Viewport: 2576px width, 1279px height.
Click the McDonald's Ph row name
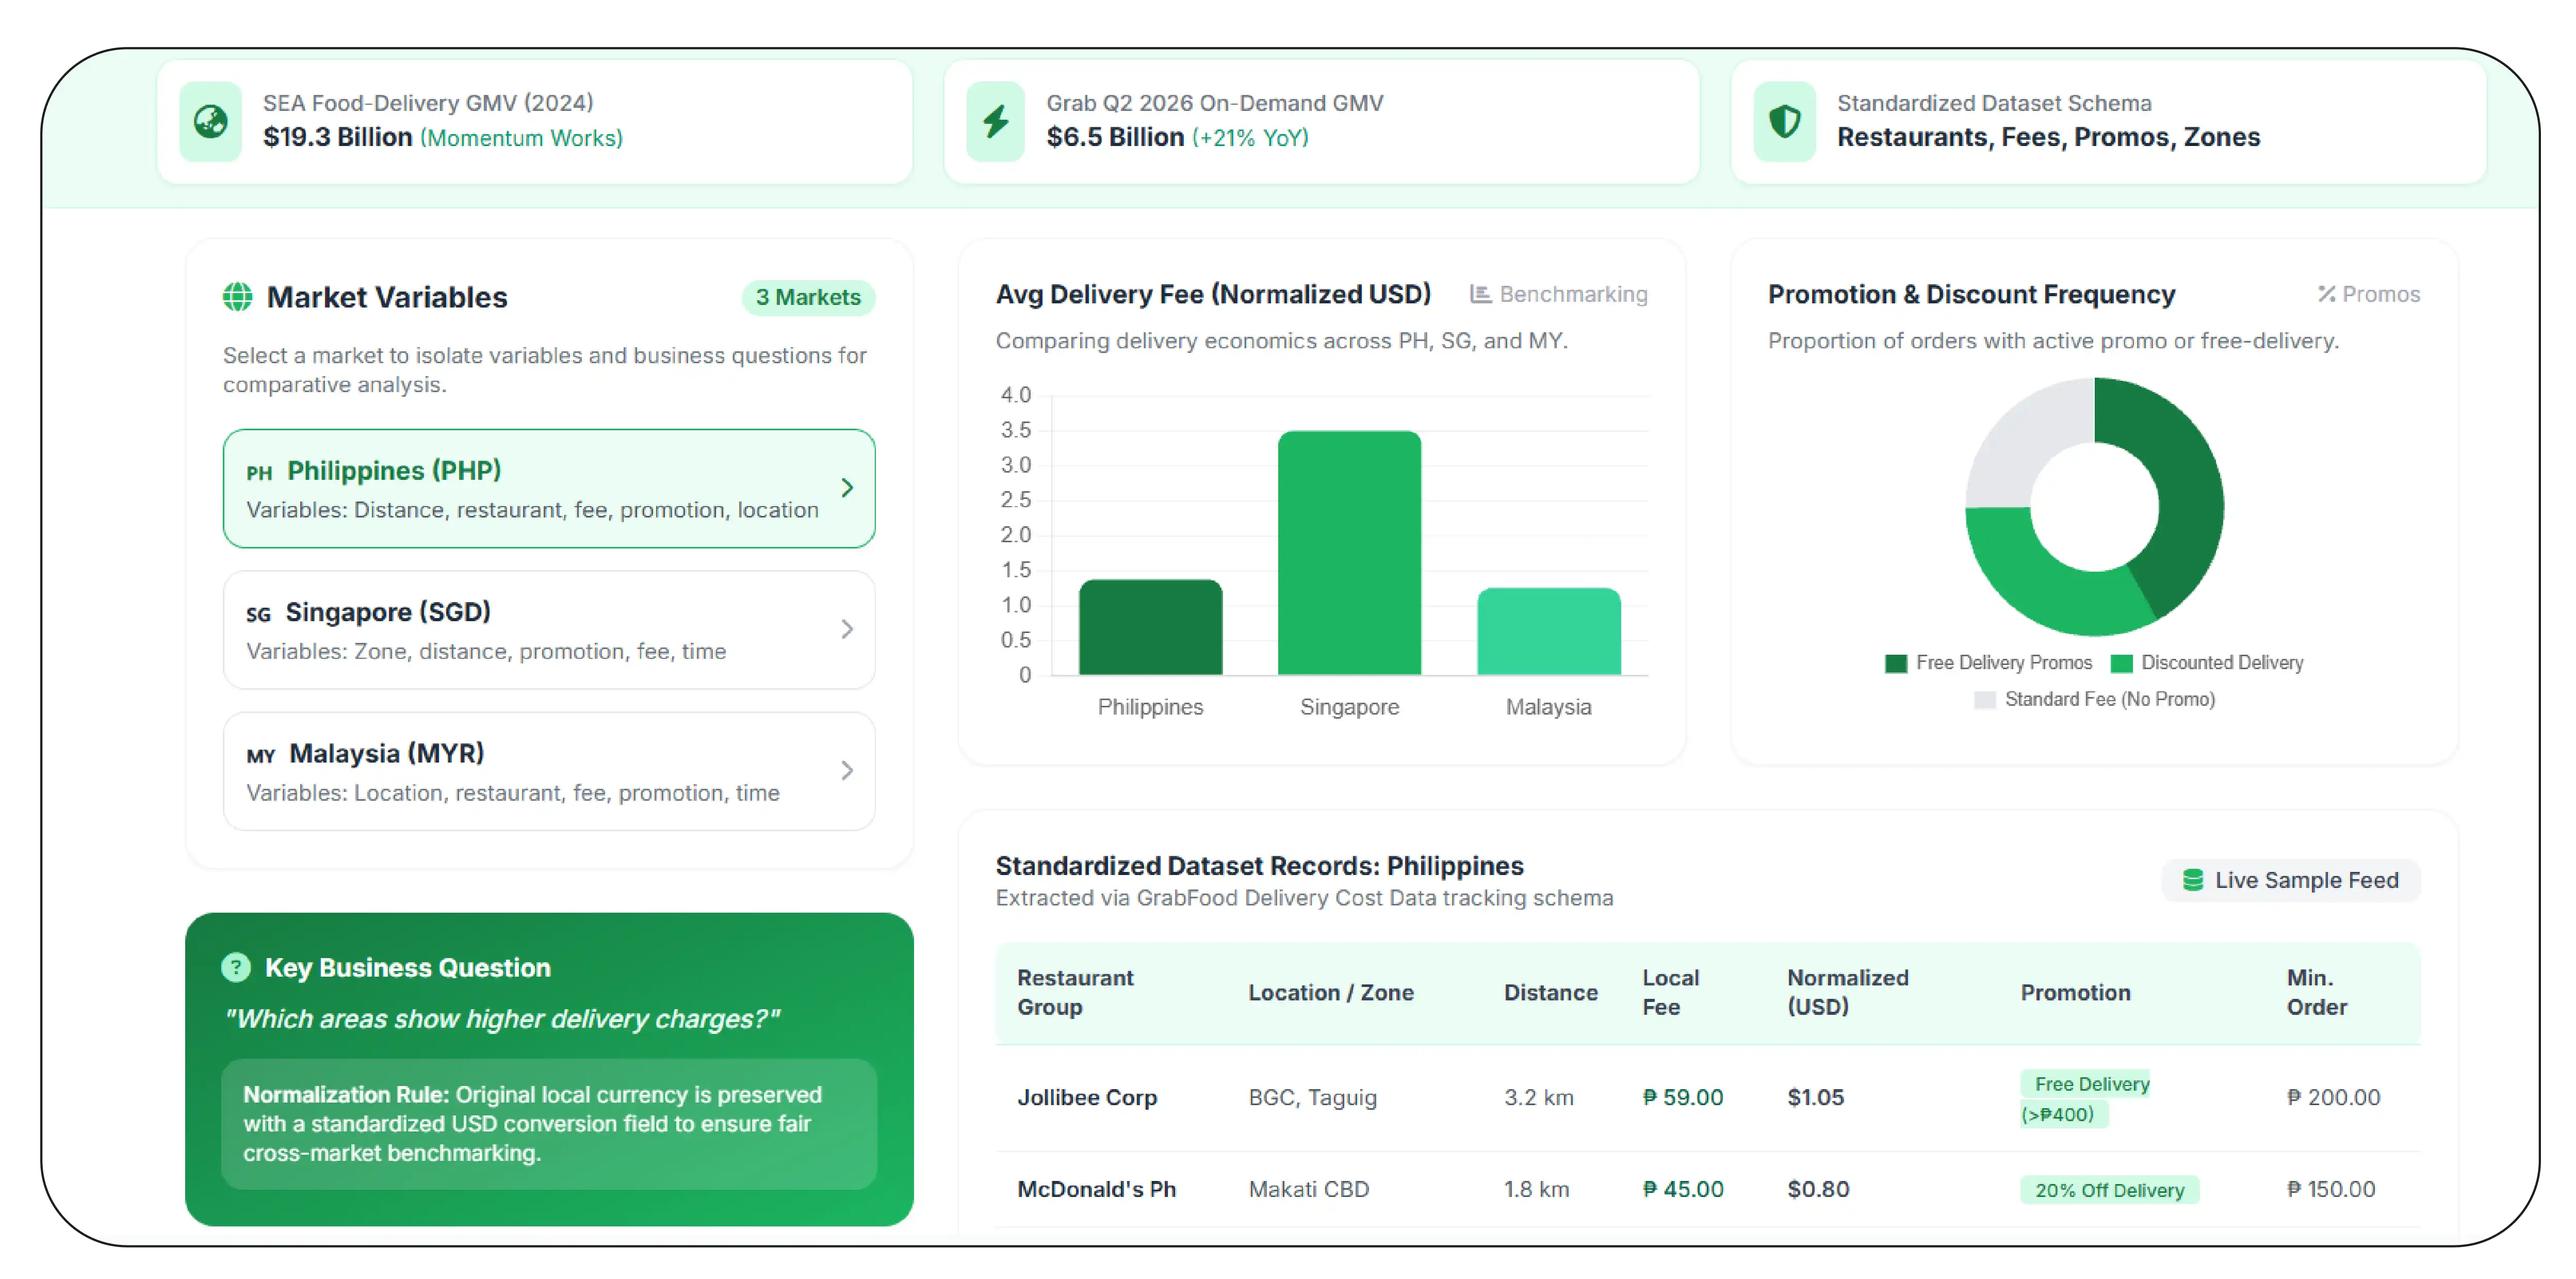[x=1096, y=1189]
